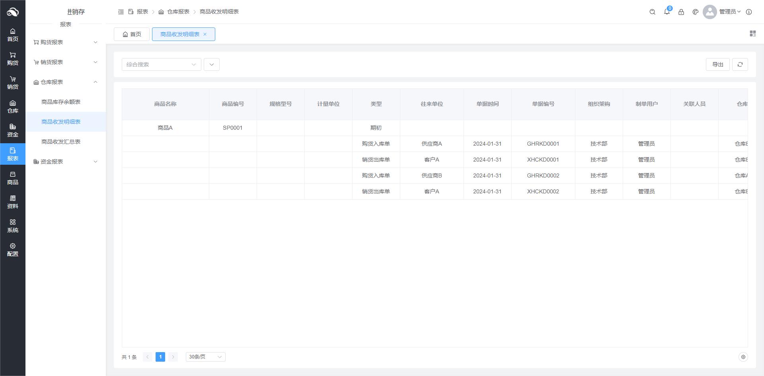The width and height of the screenshot is (764, 376).
Task: Open the notifications bell icon
Action: [667, 12]
